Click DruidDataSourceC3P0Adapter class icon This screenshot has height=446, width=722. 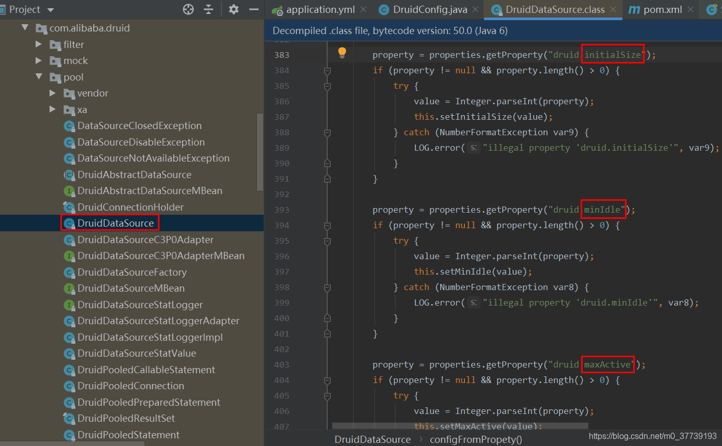tap(69, 240)
